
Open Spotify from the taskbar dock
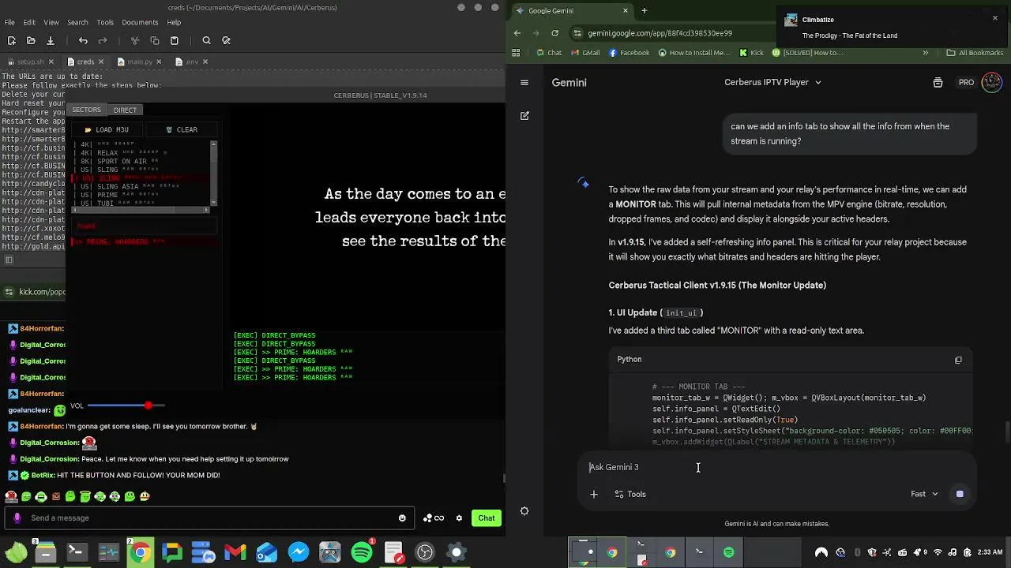(362, 552)
